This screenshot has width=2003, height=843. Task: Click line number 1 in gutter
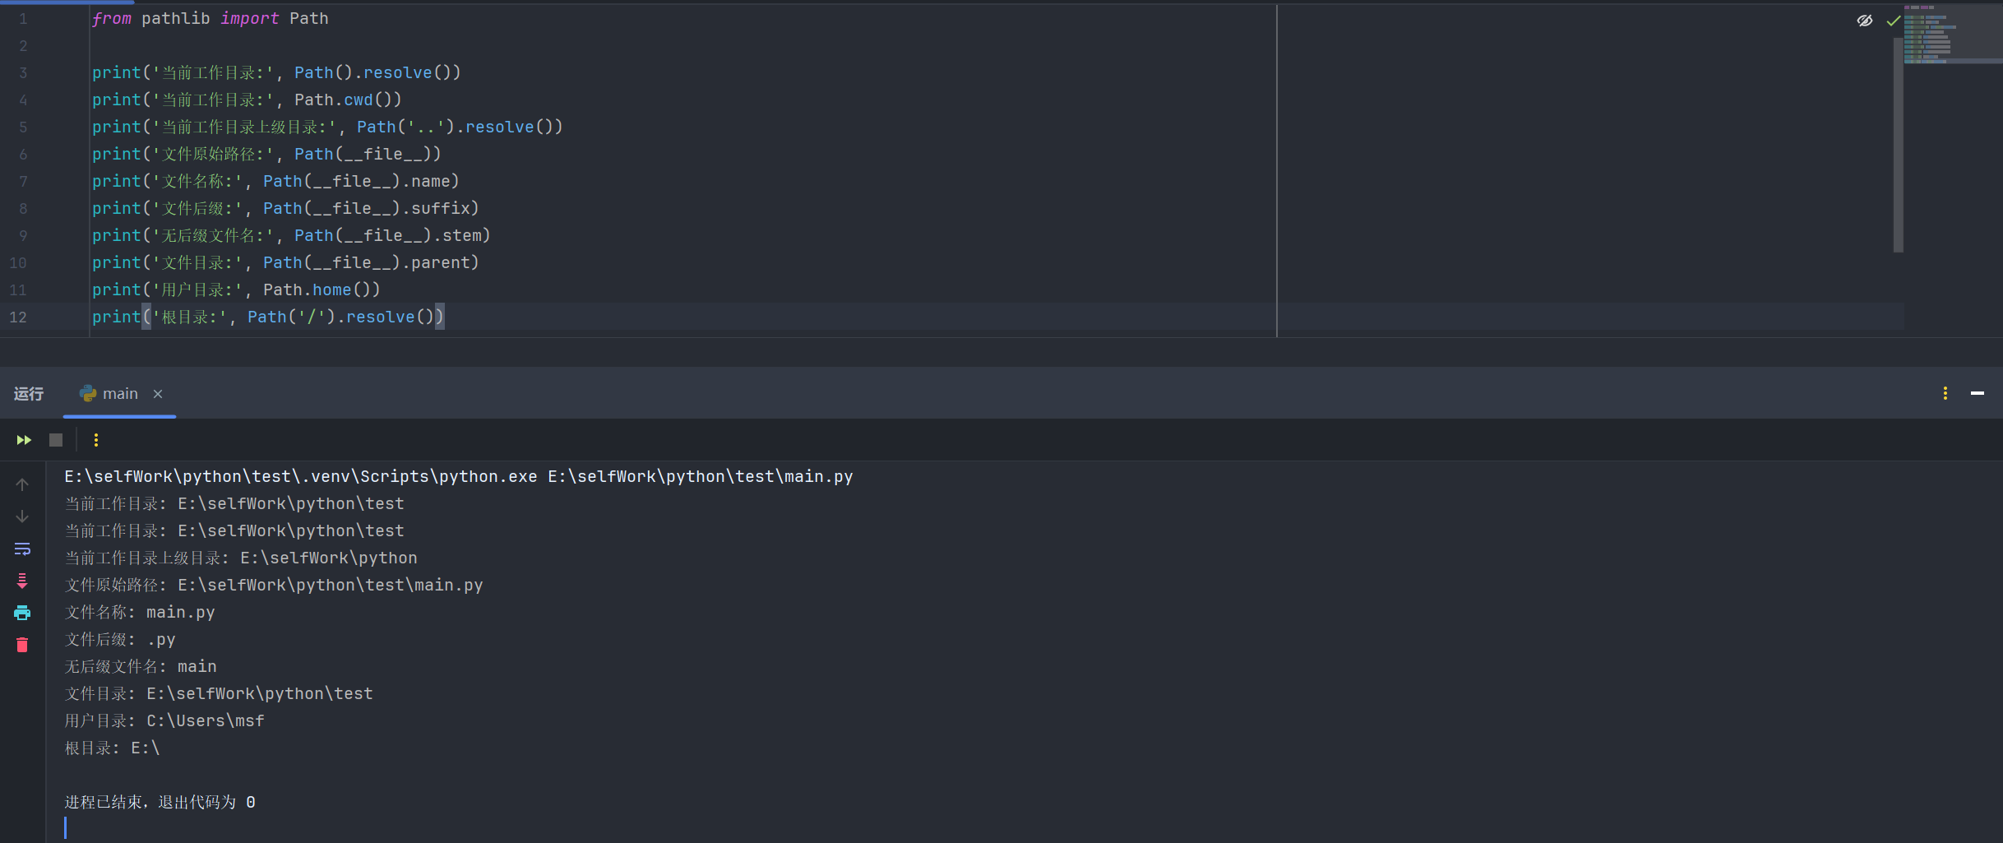click(23, 18)
